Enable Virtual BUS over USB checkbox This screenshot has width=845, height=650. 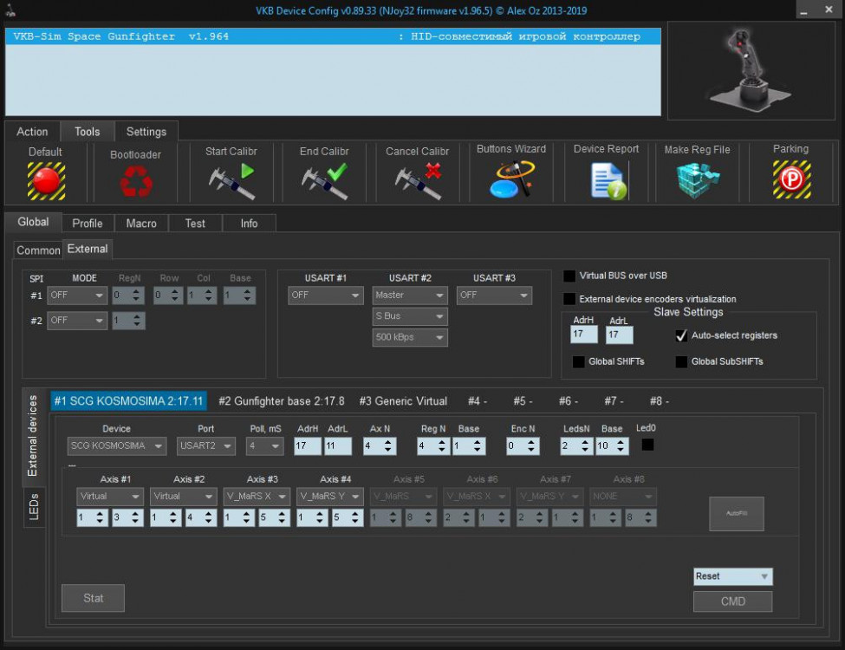(569, 276)
